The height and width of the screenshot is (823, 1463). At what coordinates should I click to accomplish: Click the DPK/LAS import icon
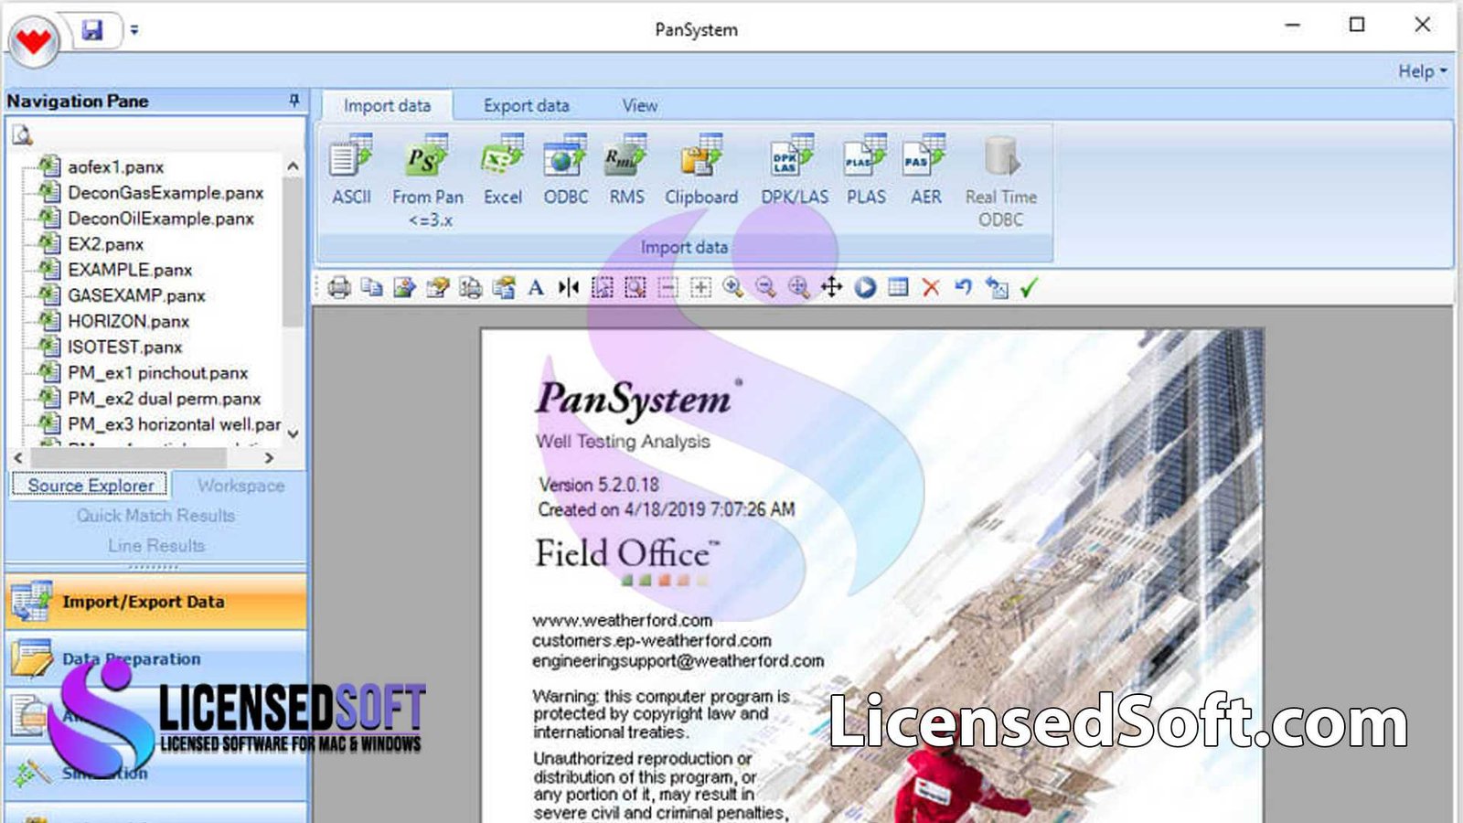tap(794, 170)
